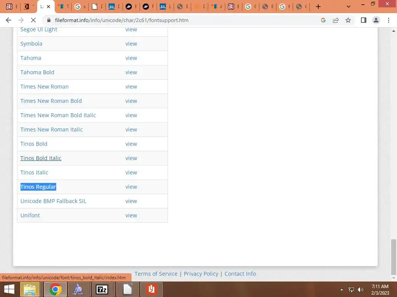397x297 pixels.
Task: Click 'view' in the Tinos Regular row
Action: click(x=131, y=187)
